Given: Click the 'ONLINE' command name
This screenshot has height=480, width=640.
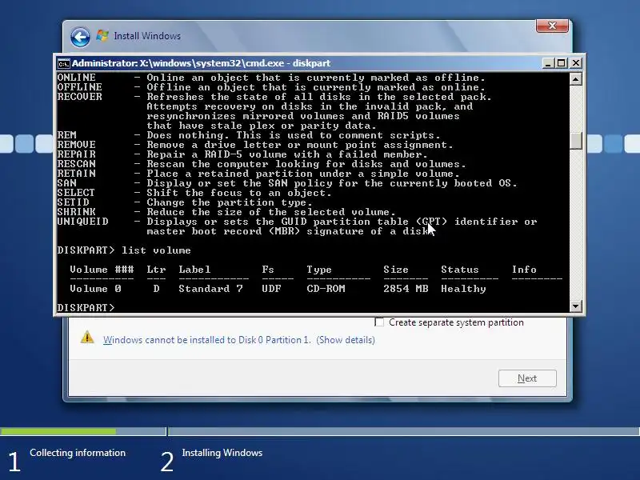Looking at the screenshot, I should 76,78.
